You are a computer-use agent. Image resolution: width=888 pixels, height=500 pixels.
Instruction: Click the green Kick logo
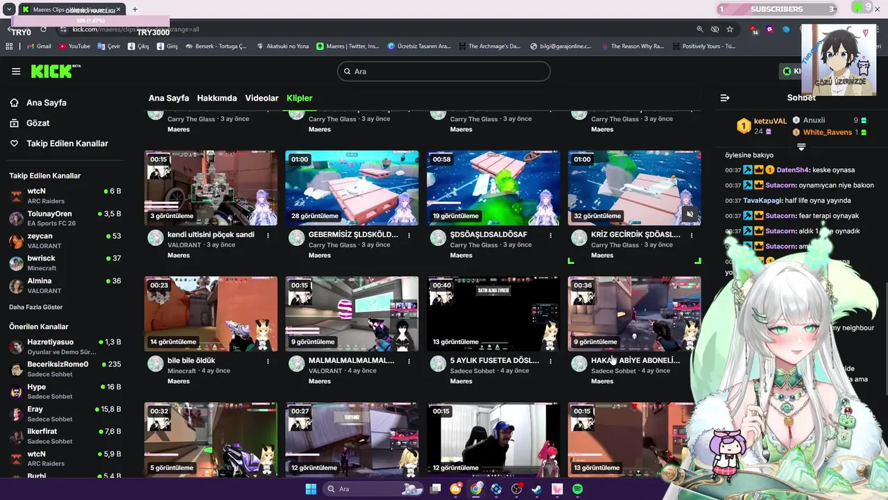(55, 71)
